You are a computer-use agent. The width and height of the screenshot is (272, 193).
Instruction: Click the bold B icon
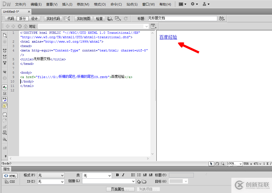pyautogui.click(x=117, y=175)
